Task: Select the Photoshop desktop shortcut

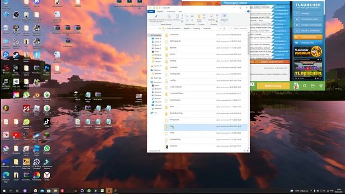Action: (x=47, y=68)
